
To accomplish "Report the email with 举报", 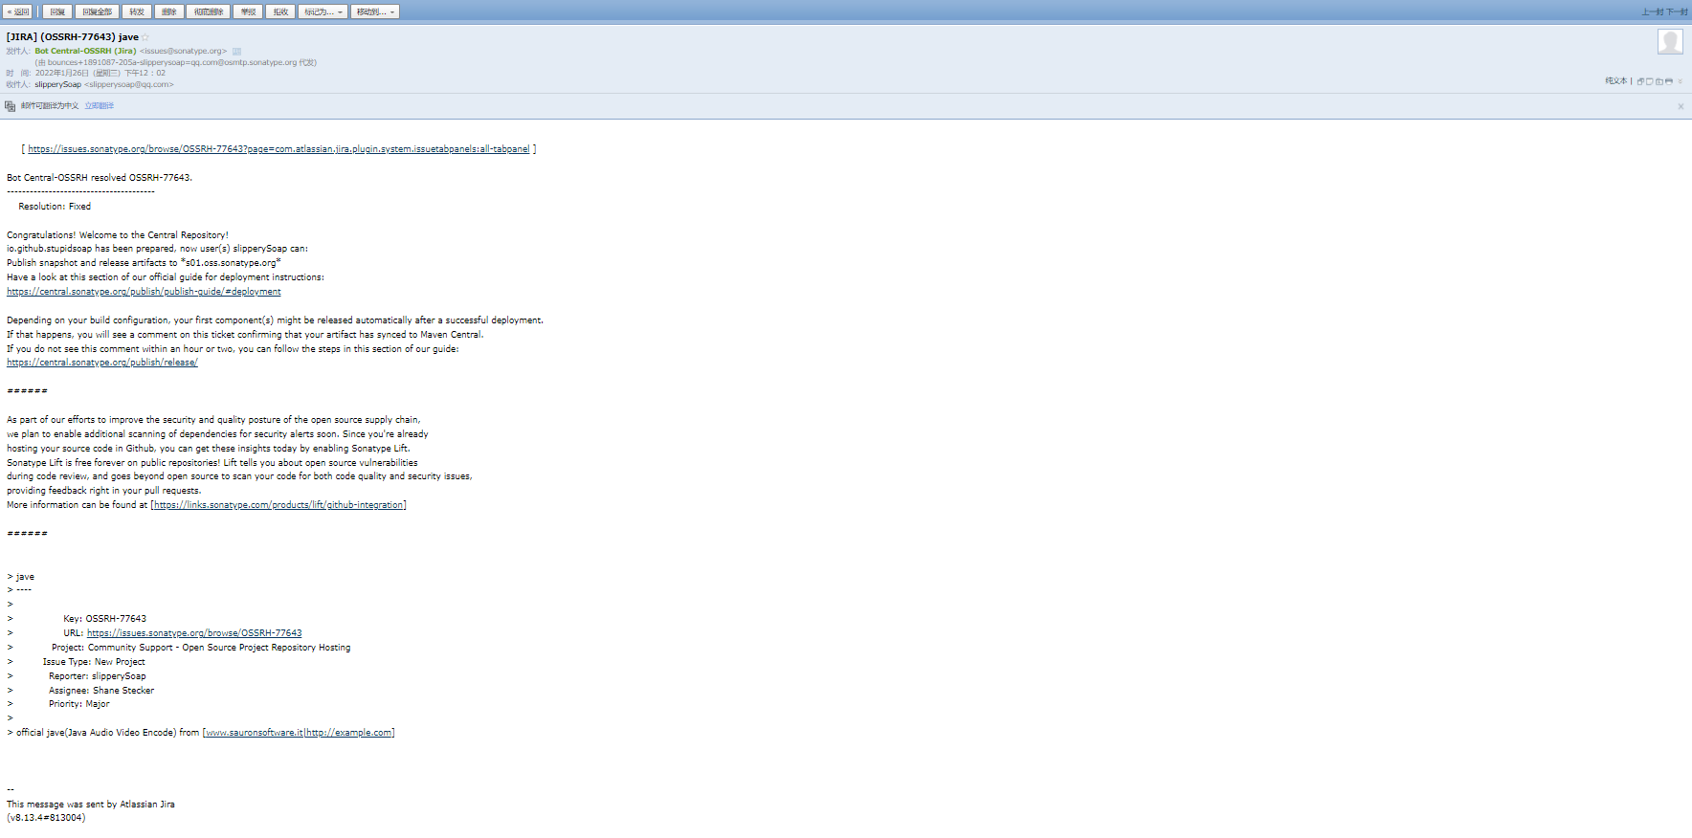I will click(248, 11).
